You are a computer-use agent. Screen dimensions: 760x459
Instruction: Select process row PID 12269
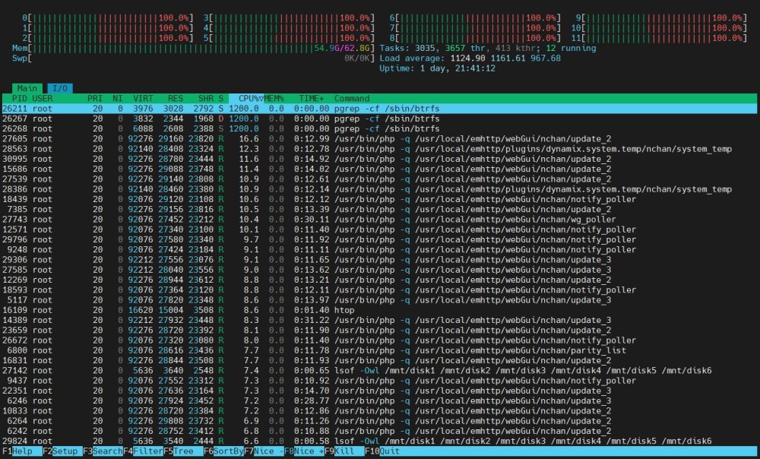(379, 280)
